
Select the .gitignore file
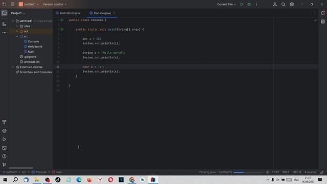pos(30,57)
